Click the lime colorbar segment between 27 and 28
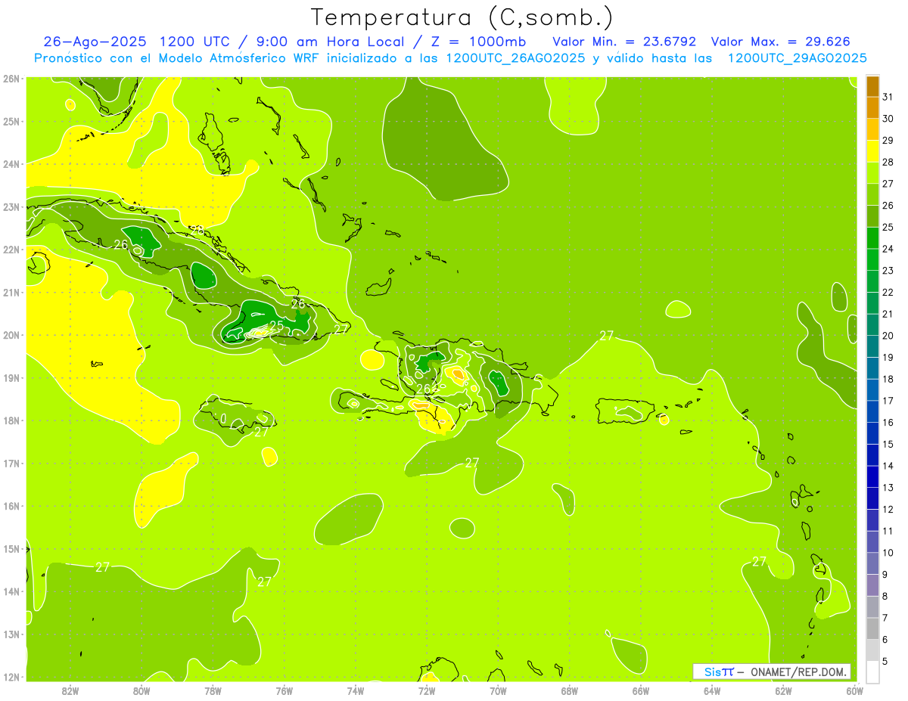This screenshot has height=701, width=908. coord(872,173)
